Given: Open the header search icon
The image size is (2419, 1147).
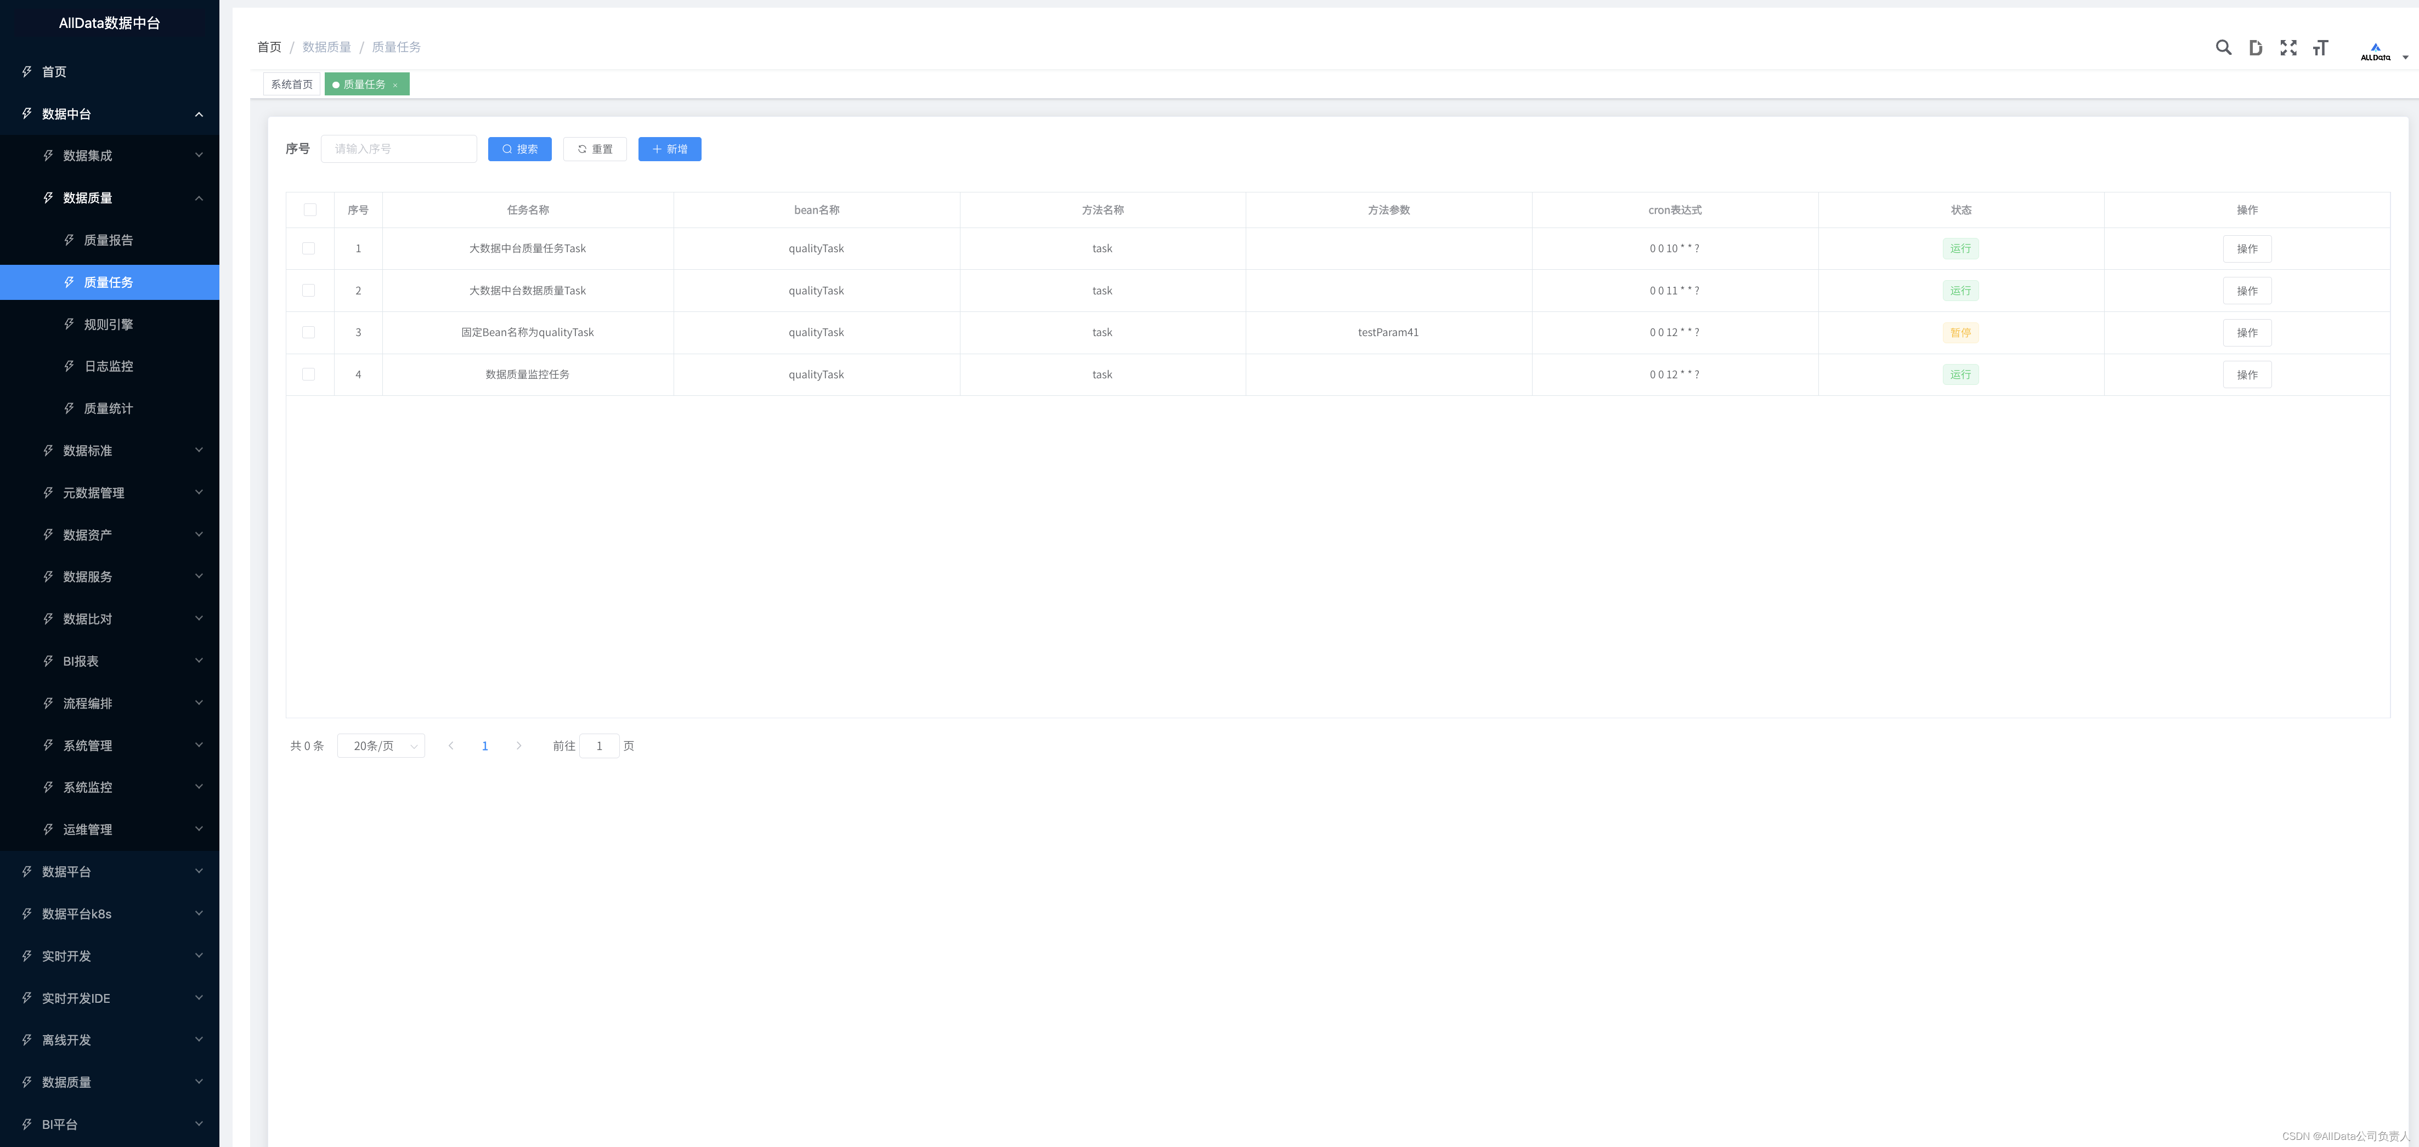Looking at the screenshot, I should [2223, 48].
